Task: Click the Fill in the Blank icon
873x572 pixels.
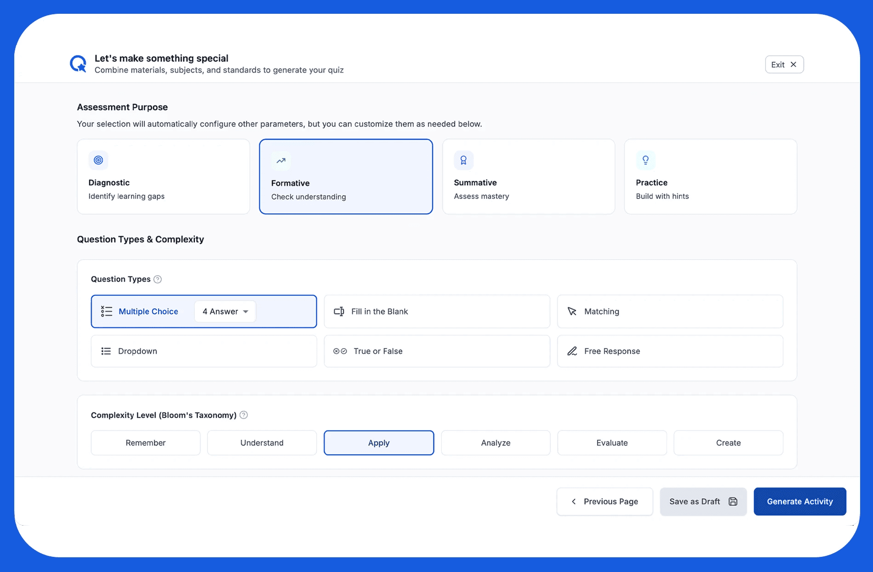Action: pos(339,311)
